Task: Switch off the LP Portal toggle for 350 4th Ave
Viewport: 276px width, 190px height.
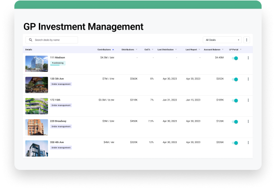Action: 235,143
